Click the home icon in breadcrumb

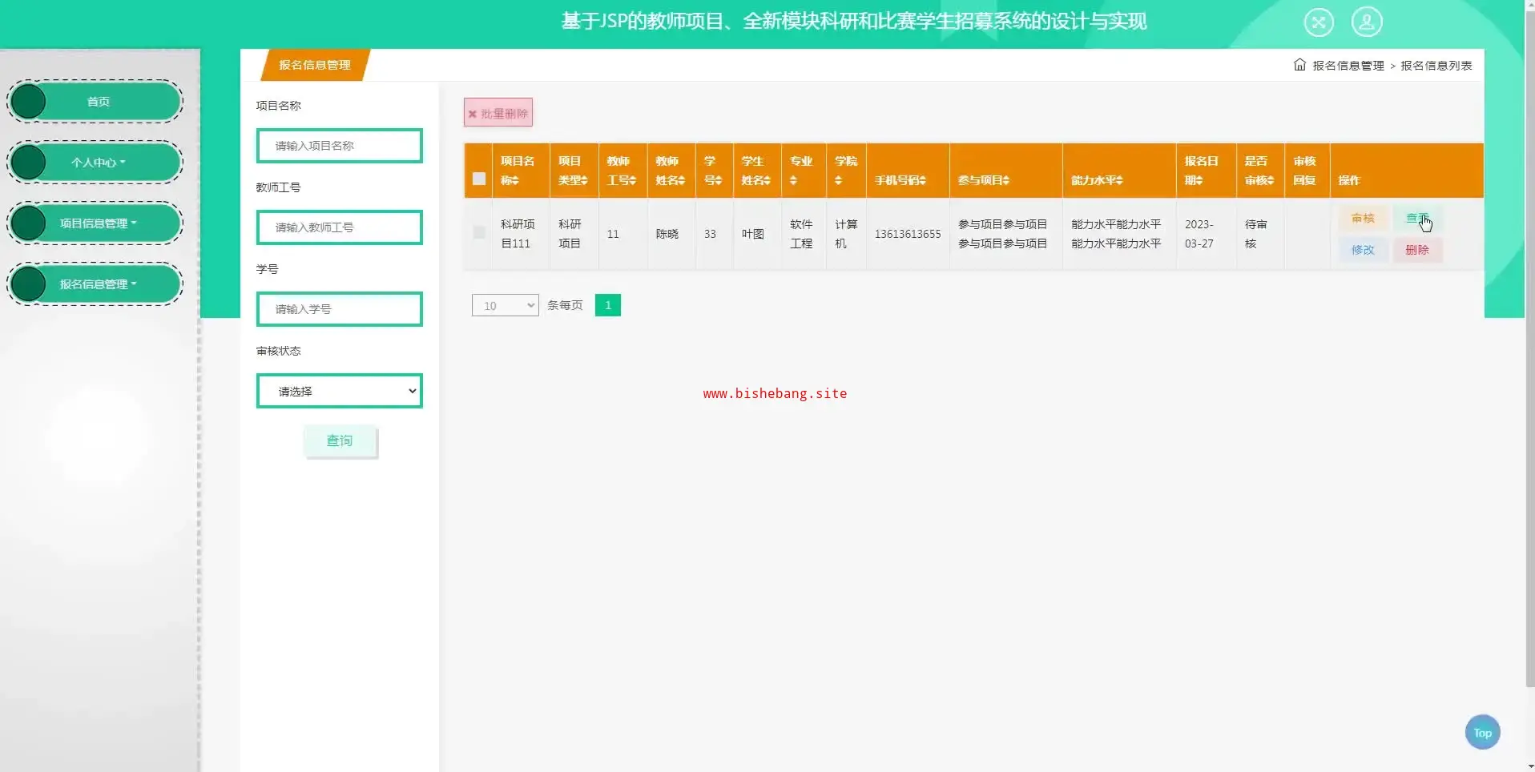pyautogui.click(x=1299, y=65)
